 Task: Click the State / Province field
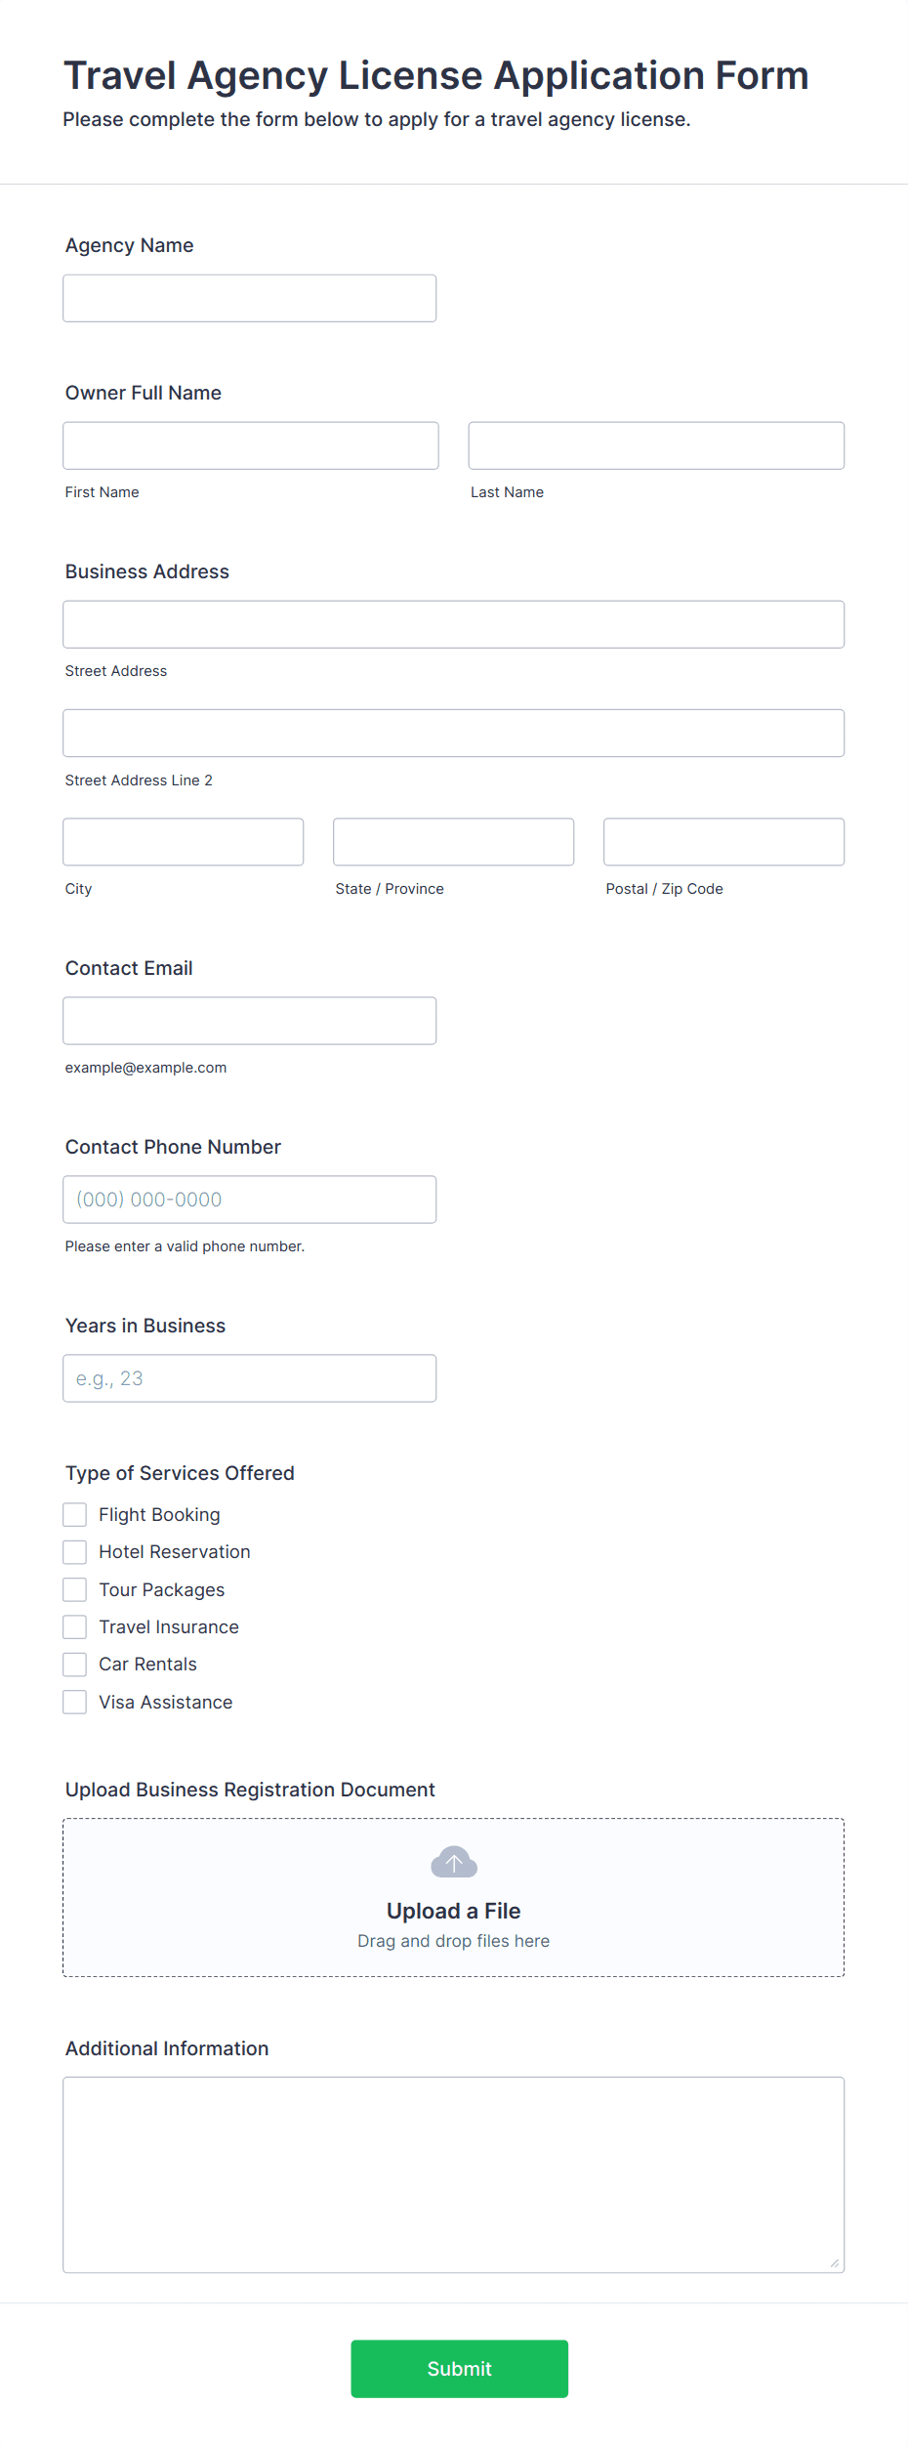pyautogui.click(x=454, y=841)
